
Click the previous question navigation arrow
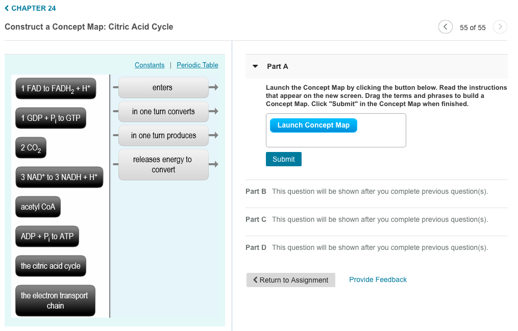445,27
